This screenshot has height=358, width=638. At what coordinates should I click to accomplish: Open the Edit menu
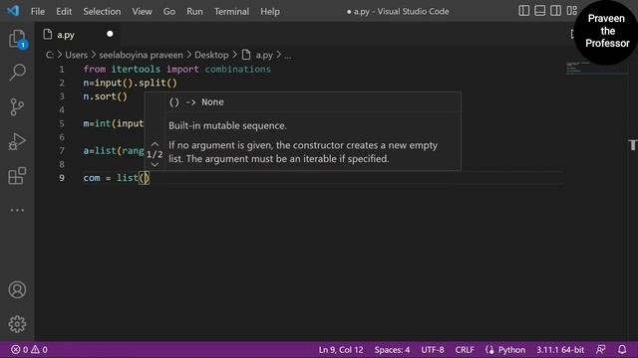(x=64, y=11)
